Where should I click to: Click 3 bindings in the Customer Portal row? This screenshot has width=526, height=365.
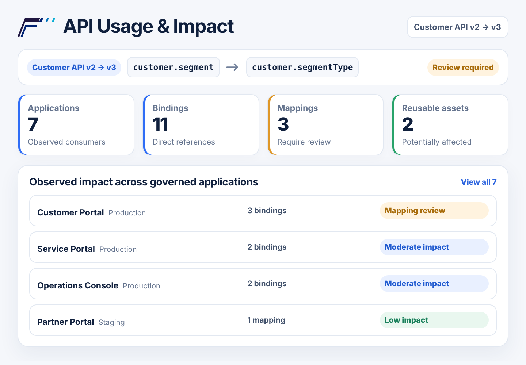[267, 211]
